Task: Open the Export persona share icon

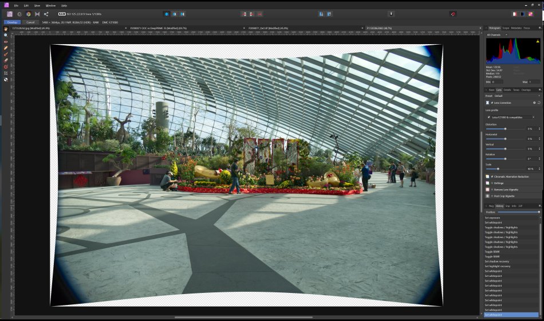Action: pyautogui.click(x=46, y=14)
